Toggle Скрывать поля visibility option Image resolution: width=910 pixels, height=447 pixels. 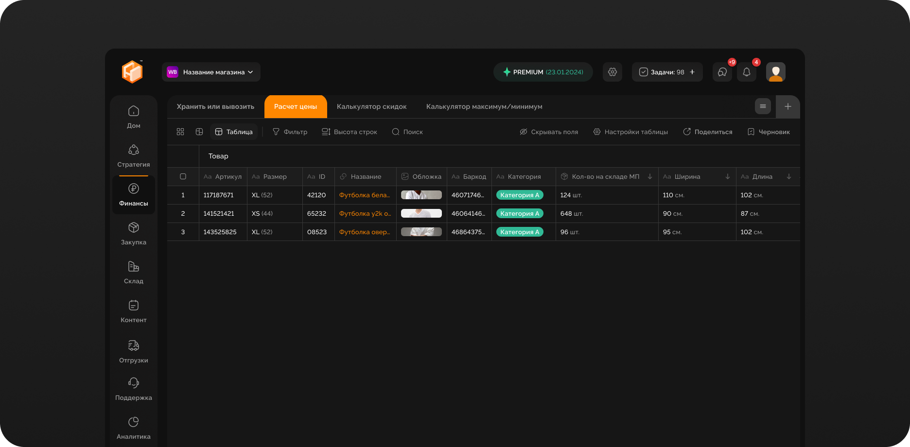[549, 132]
